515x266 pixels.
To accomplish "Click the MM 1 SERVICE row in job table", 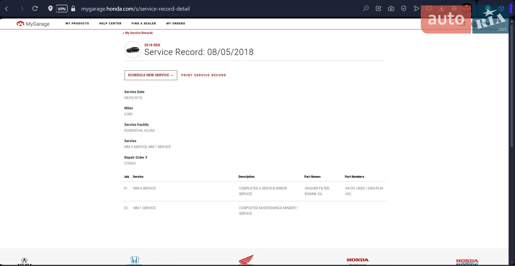I will (x=254, y=211).
